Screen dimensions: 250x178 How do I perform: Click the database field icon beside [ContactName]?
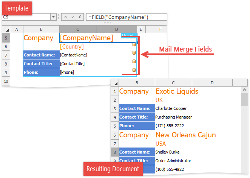[x=134, y=53]
